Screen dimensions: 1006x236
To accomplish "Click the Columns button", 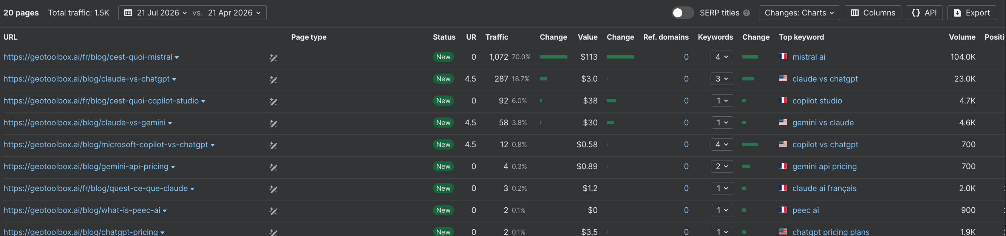I will point(872,13).
